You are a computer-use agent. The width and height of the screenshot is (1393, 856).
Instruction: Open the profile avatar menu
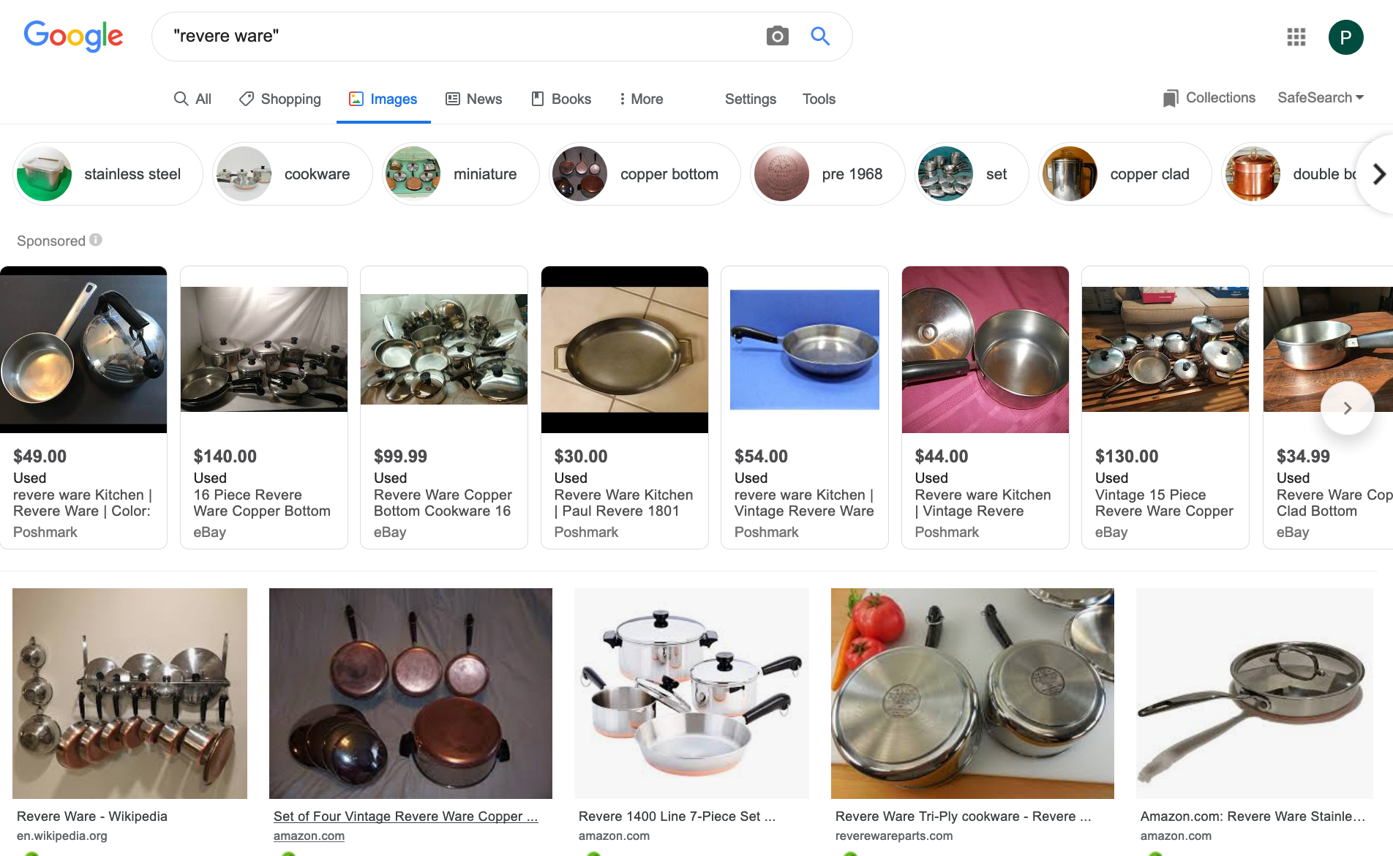point(1346,37)
